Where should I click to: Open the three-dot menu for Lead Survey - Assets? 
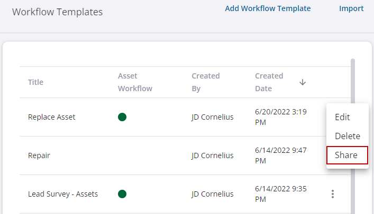coord(333,194)
